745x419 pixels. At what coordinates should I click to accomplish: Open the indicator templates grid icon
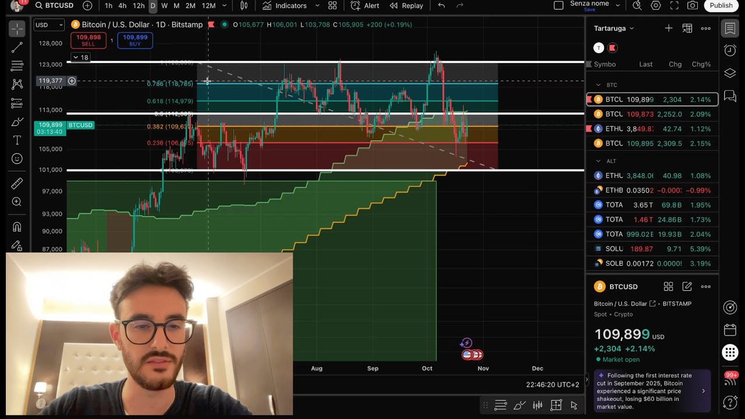point(332,6)
